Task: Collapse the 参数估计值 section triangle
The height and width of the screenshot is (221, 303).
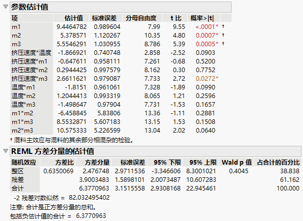Action: tap(6, 7)
